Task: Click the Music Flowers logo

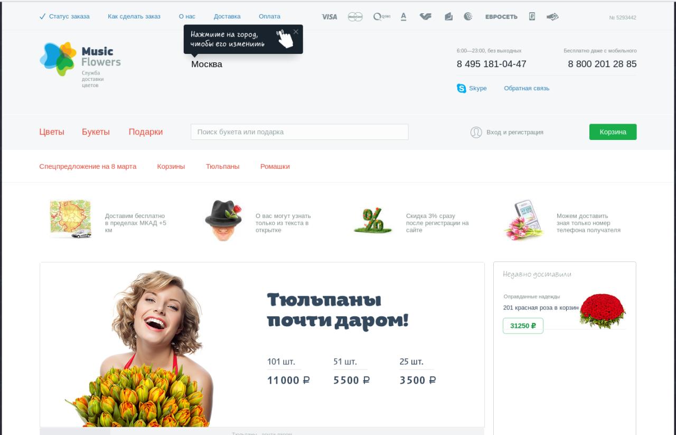Action: pyautogui.click(x=80, y=63)
